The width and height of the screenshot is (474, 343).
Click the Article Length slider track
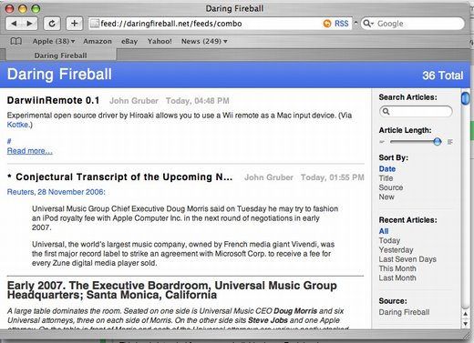tap(416, 142)
